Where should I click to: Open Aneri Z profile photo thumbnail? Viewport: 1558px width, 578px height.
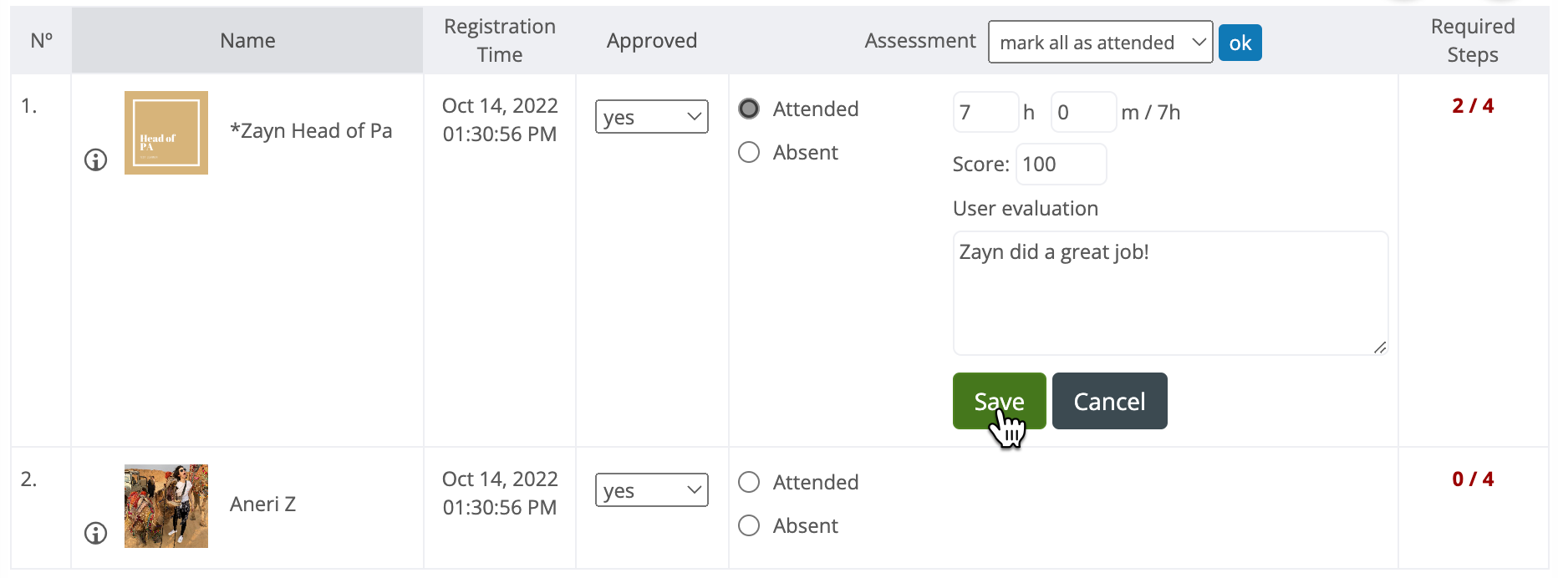(166, 506)
